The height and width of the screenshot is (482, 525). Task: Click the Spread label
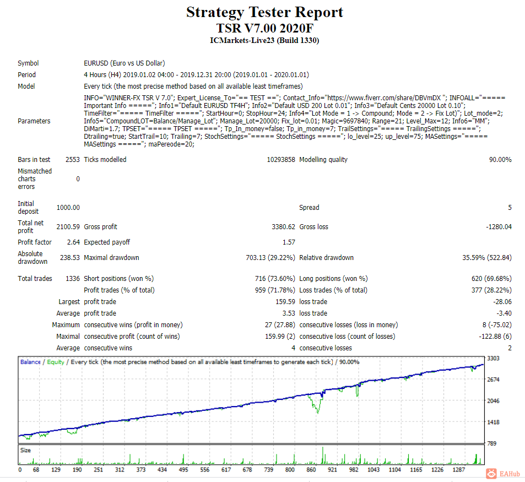[309, 208]
